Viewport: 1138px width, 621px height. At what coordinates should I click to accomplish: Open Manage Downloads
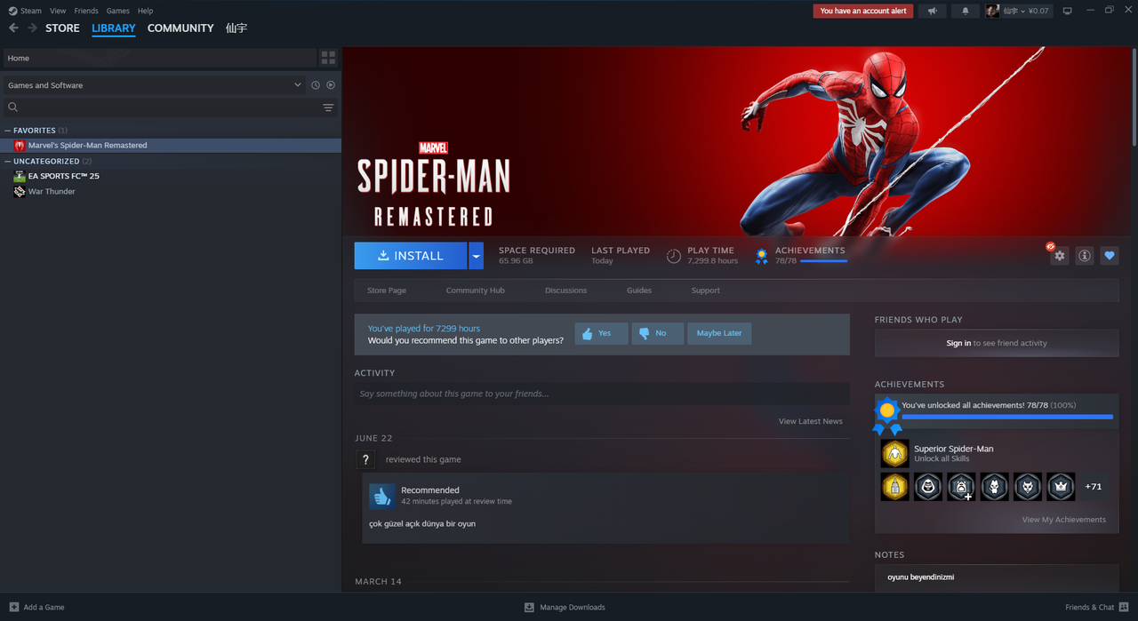pos(565,608)
